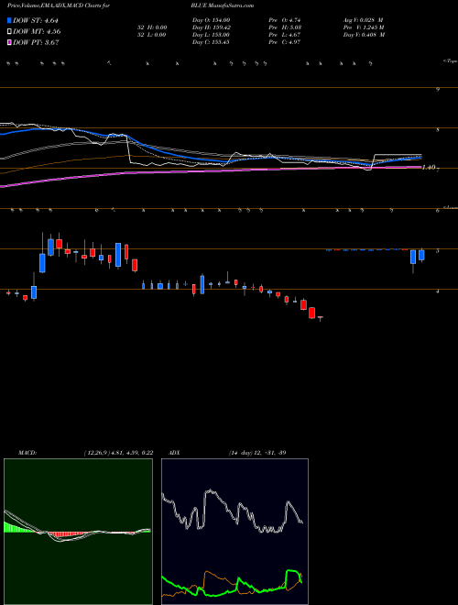Select the 'Day L: 153.00' value
This screenshot has width=458, height=605.
211,35
